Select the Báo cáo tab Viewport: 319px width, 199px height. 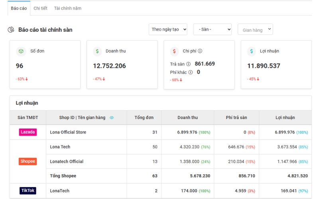tap(19, 8)
